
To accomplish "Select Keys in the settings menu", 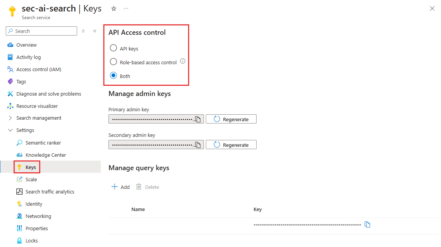I will (x=31, y=167).
